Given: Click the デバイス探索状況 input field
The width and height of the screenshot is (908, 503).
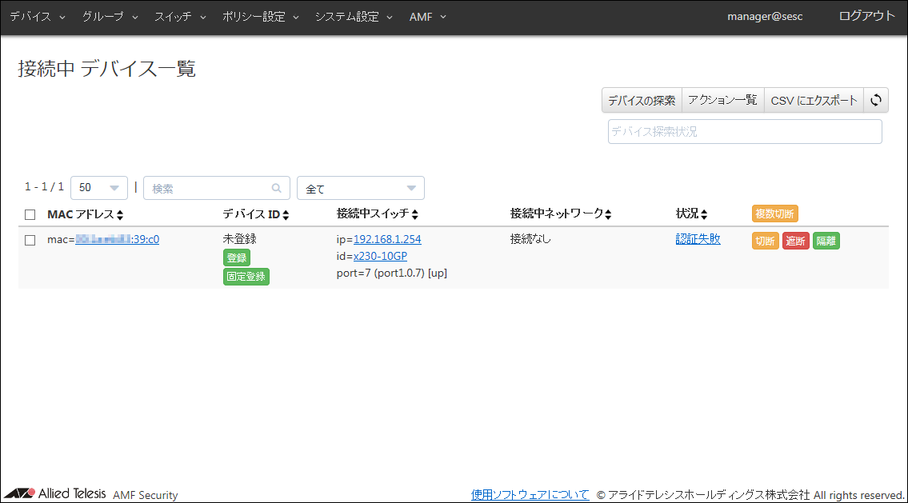Looking at the screenshot, I should (x=744, y=130).
